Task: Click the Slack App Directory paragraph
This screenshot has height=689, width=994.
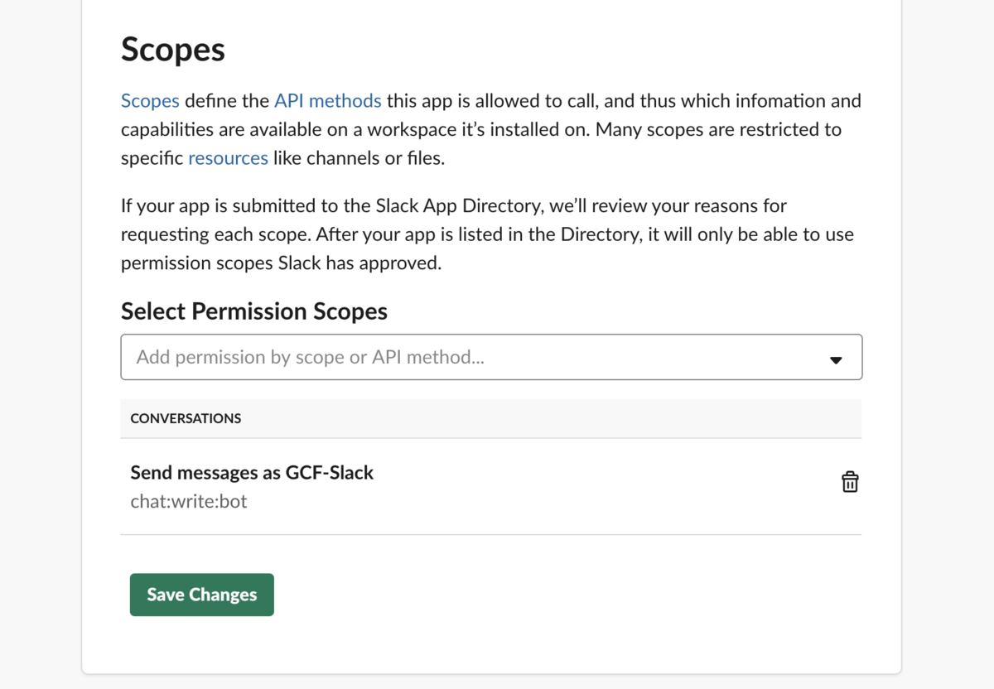Action: coord(487,234)
